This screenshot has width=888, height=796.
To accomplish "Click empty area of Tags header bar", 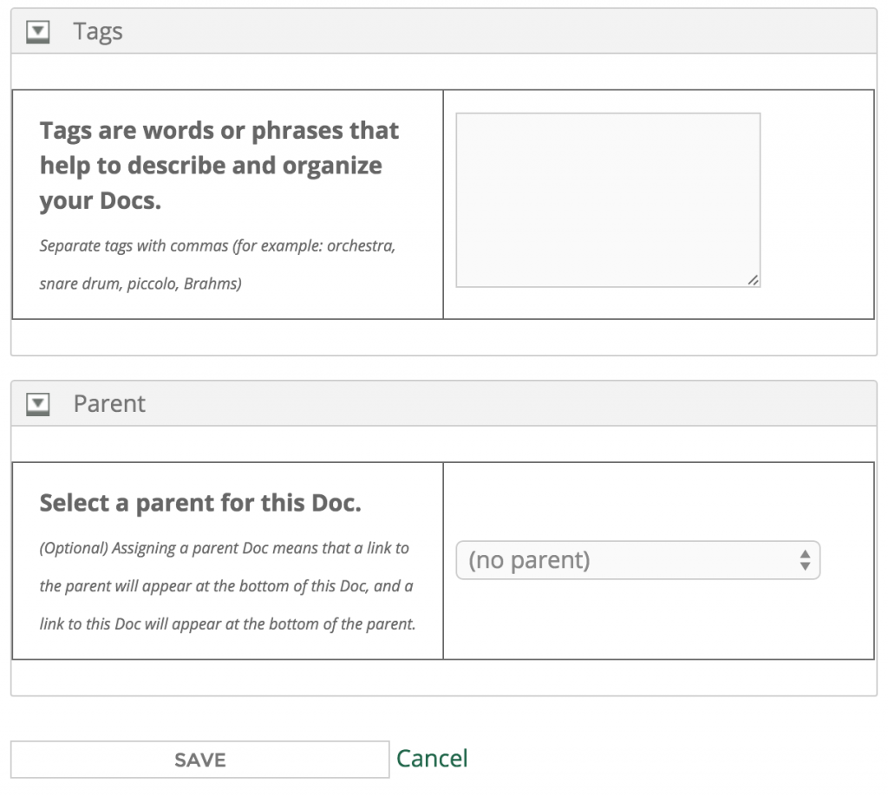I will 499,32.
